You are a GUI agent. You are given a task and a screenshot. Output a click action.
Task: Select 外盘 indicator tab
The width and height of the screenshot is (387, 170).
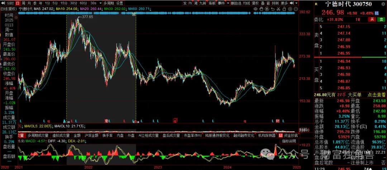(x=131, y=136)
